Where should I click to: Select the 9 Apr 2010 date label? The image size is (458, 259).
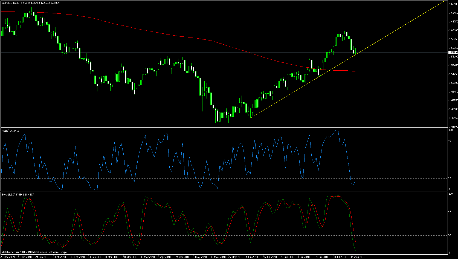[164, 257]
